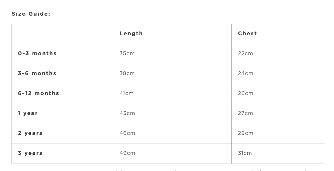Viewport: 334px width, 171px height.
Task: Click the 24cm chest cell
Action: point(245,73)
